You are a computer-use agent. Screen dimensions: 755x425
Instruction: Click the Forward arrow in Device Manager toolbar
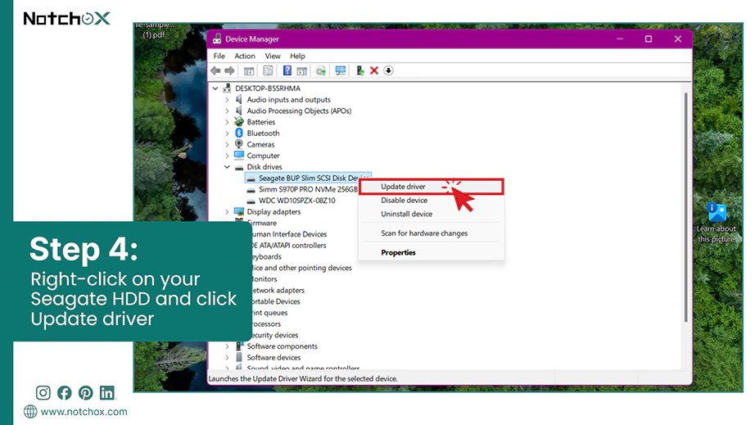(229, 70)
